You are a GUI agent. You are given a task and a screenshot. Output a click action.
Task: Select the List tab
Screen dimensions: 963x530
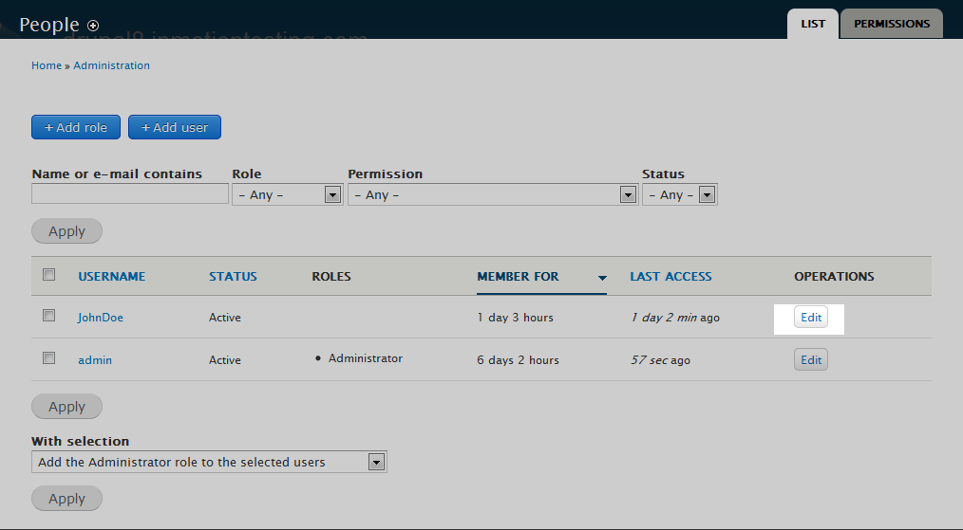point(812,24)
